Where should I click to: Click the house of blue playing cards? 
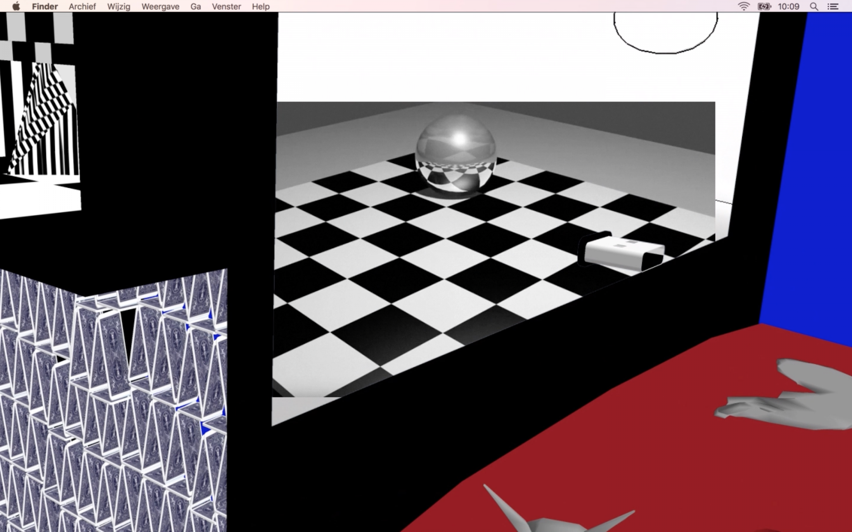click(114, 401)
